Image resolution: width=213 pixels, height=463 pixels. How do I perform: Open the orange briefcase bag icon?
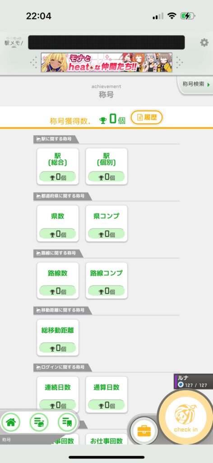(144, 431)
